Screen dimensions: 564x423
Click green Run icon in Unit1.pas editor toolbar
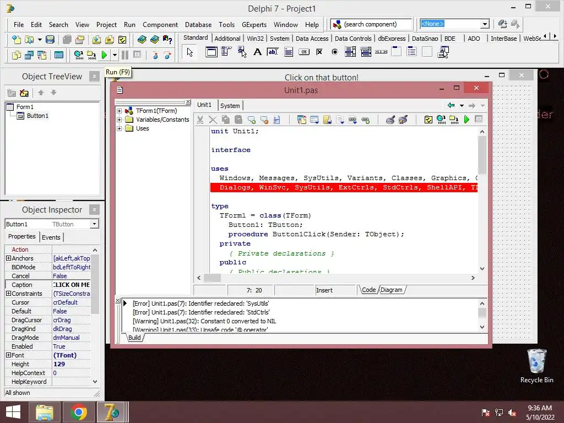point(467,120)
